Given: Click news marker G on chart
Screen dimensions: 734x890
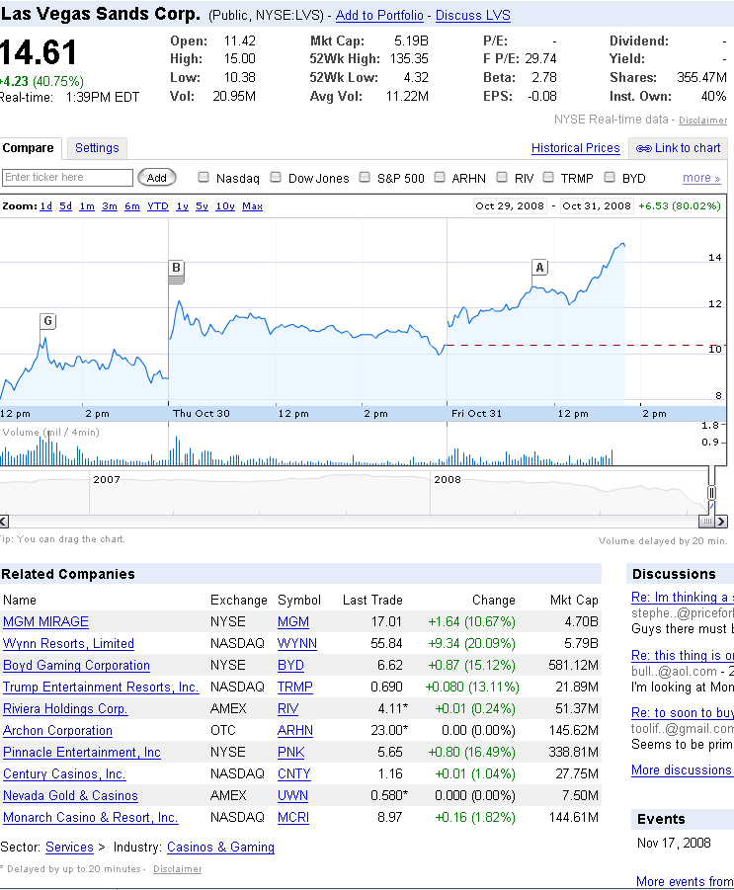Looking at the screenshot, I should point(48,321).
